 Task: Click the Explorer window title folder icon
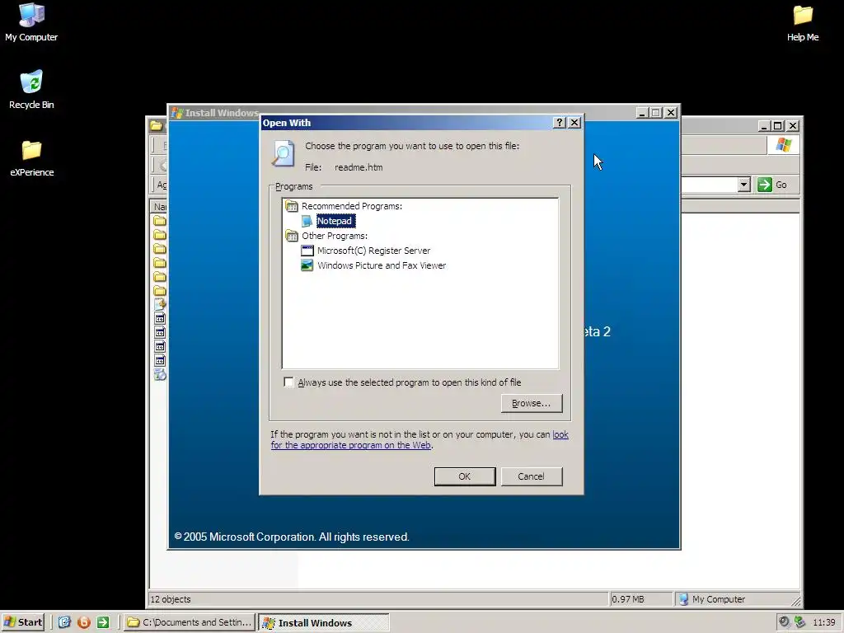(156, 126)
